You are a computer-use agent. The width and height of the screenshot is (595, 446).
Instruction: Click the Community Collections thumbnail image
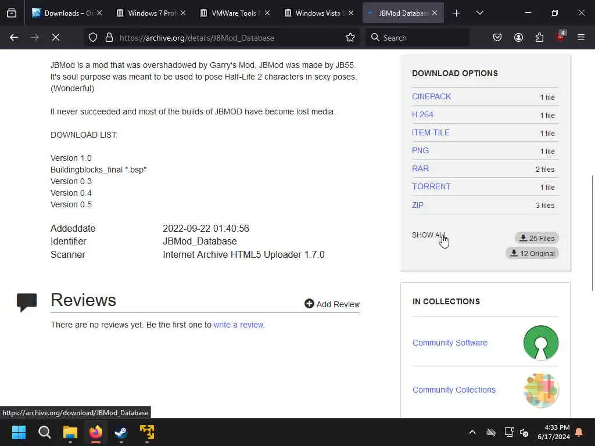[541, 390]
